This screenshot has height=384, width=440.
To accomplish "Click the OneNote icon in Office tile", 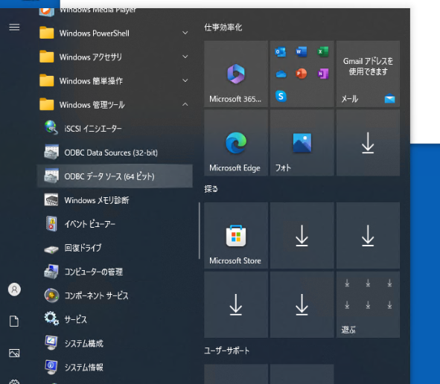I will (x=322, y=74).
